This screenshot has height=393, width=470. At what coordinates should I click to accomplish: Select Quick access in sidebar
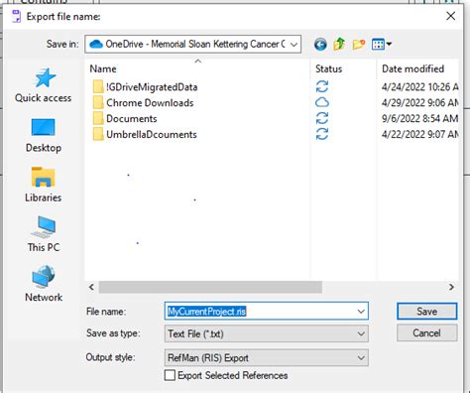44,85
